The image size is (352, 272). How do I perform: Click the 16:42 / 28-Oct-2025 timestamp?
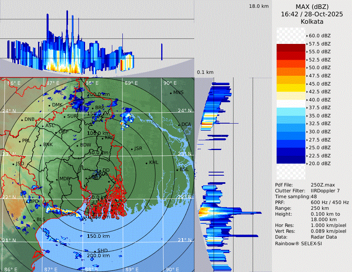coord(312,14)
